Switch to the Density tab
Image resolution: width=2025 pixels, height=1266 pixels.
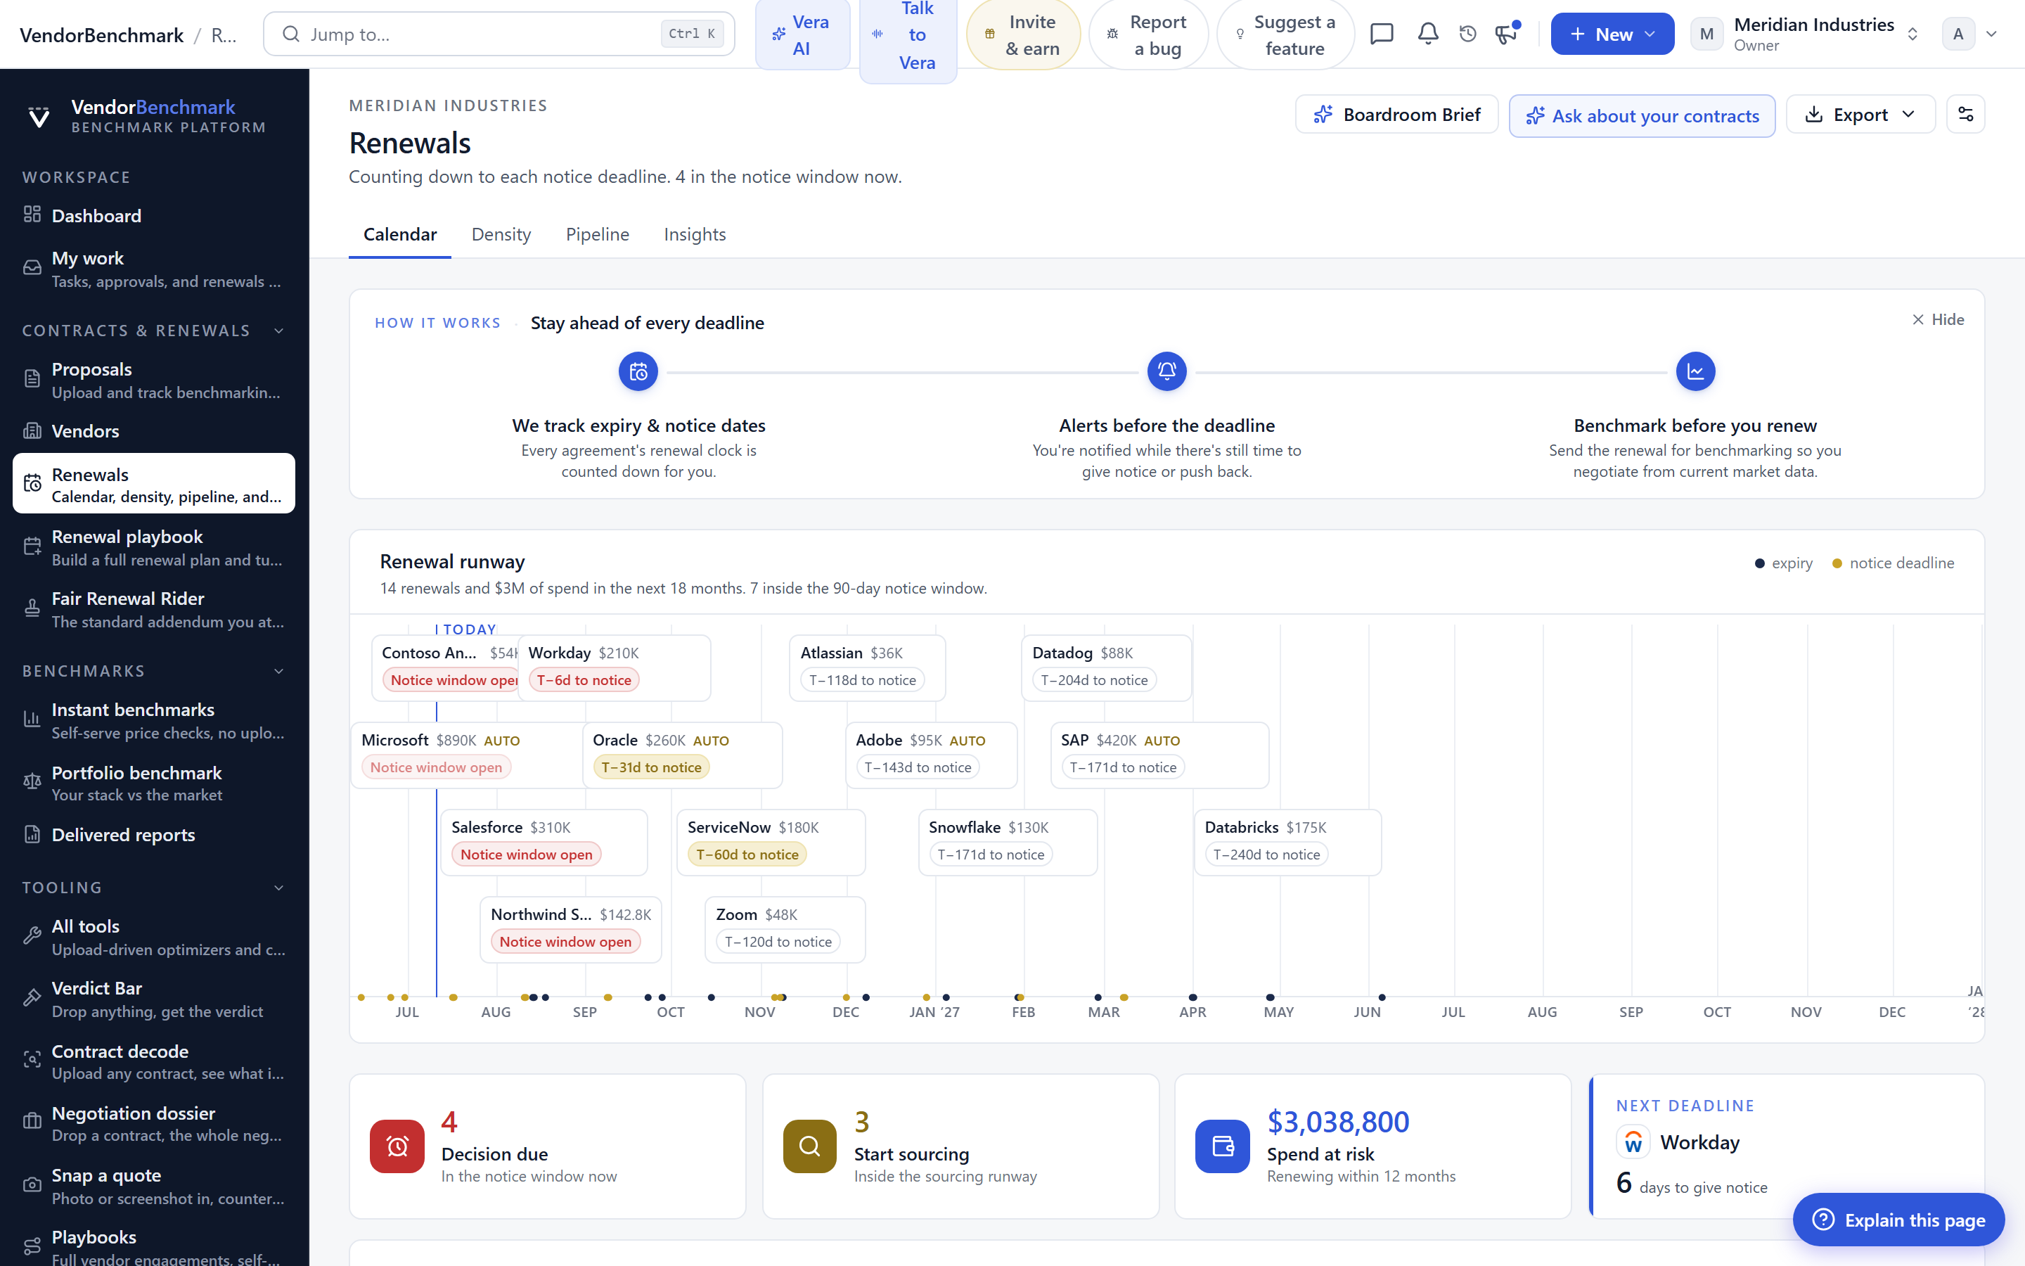click(501, 234)
